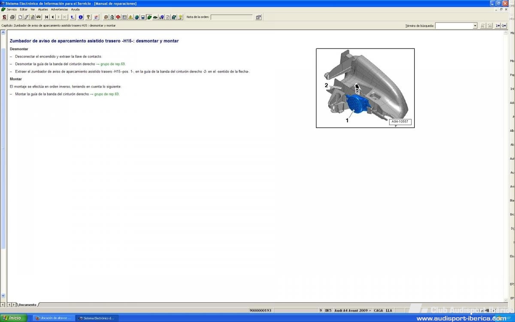Click the last icon in the search toolbar
Screen dimensions: 515x322
coord(505,26)
